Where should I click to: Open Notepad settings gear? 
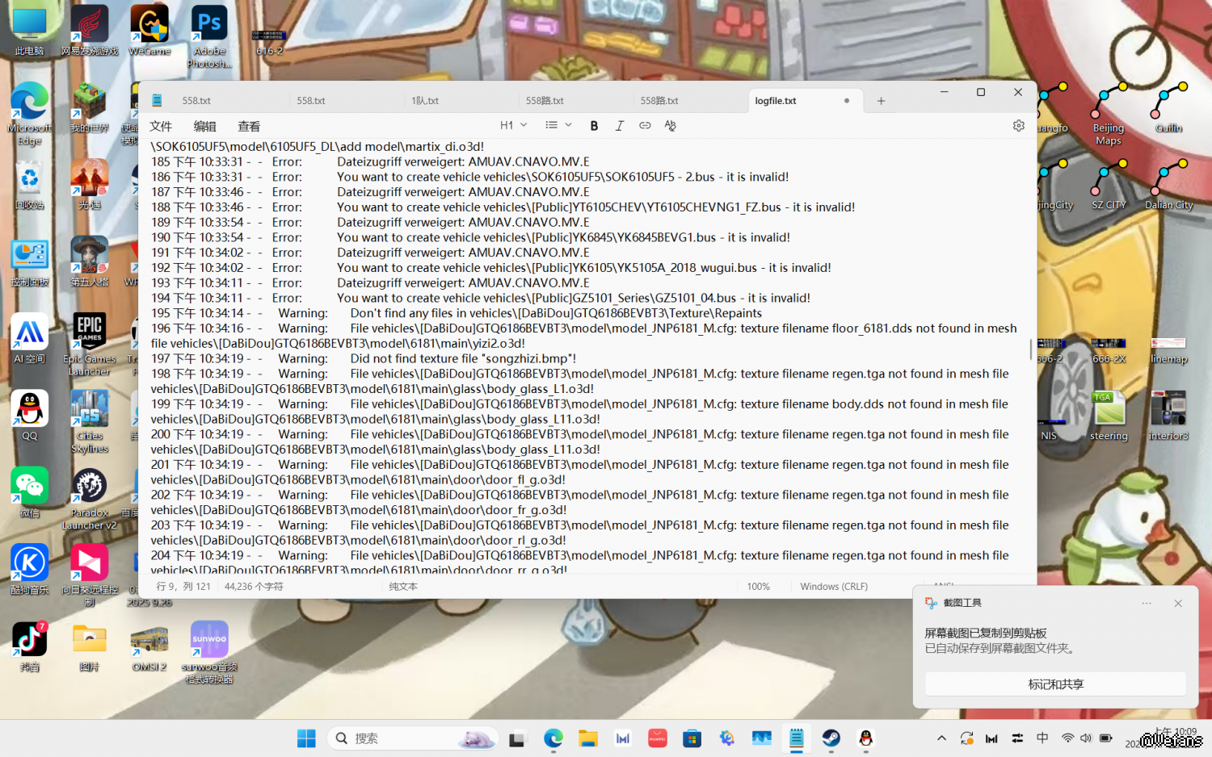1018,126
